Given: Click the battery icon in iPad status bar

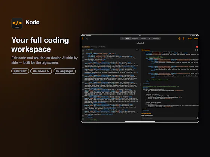Looking at the screenshot, I should (x=196, y=36).
